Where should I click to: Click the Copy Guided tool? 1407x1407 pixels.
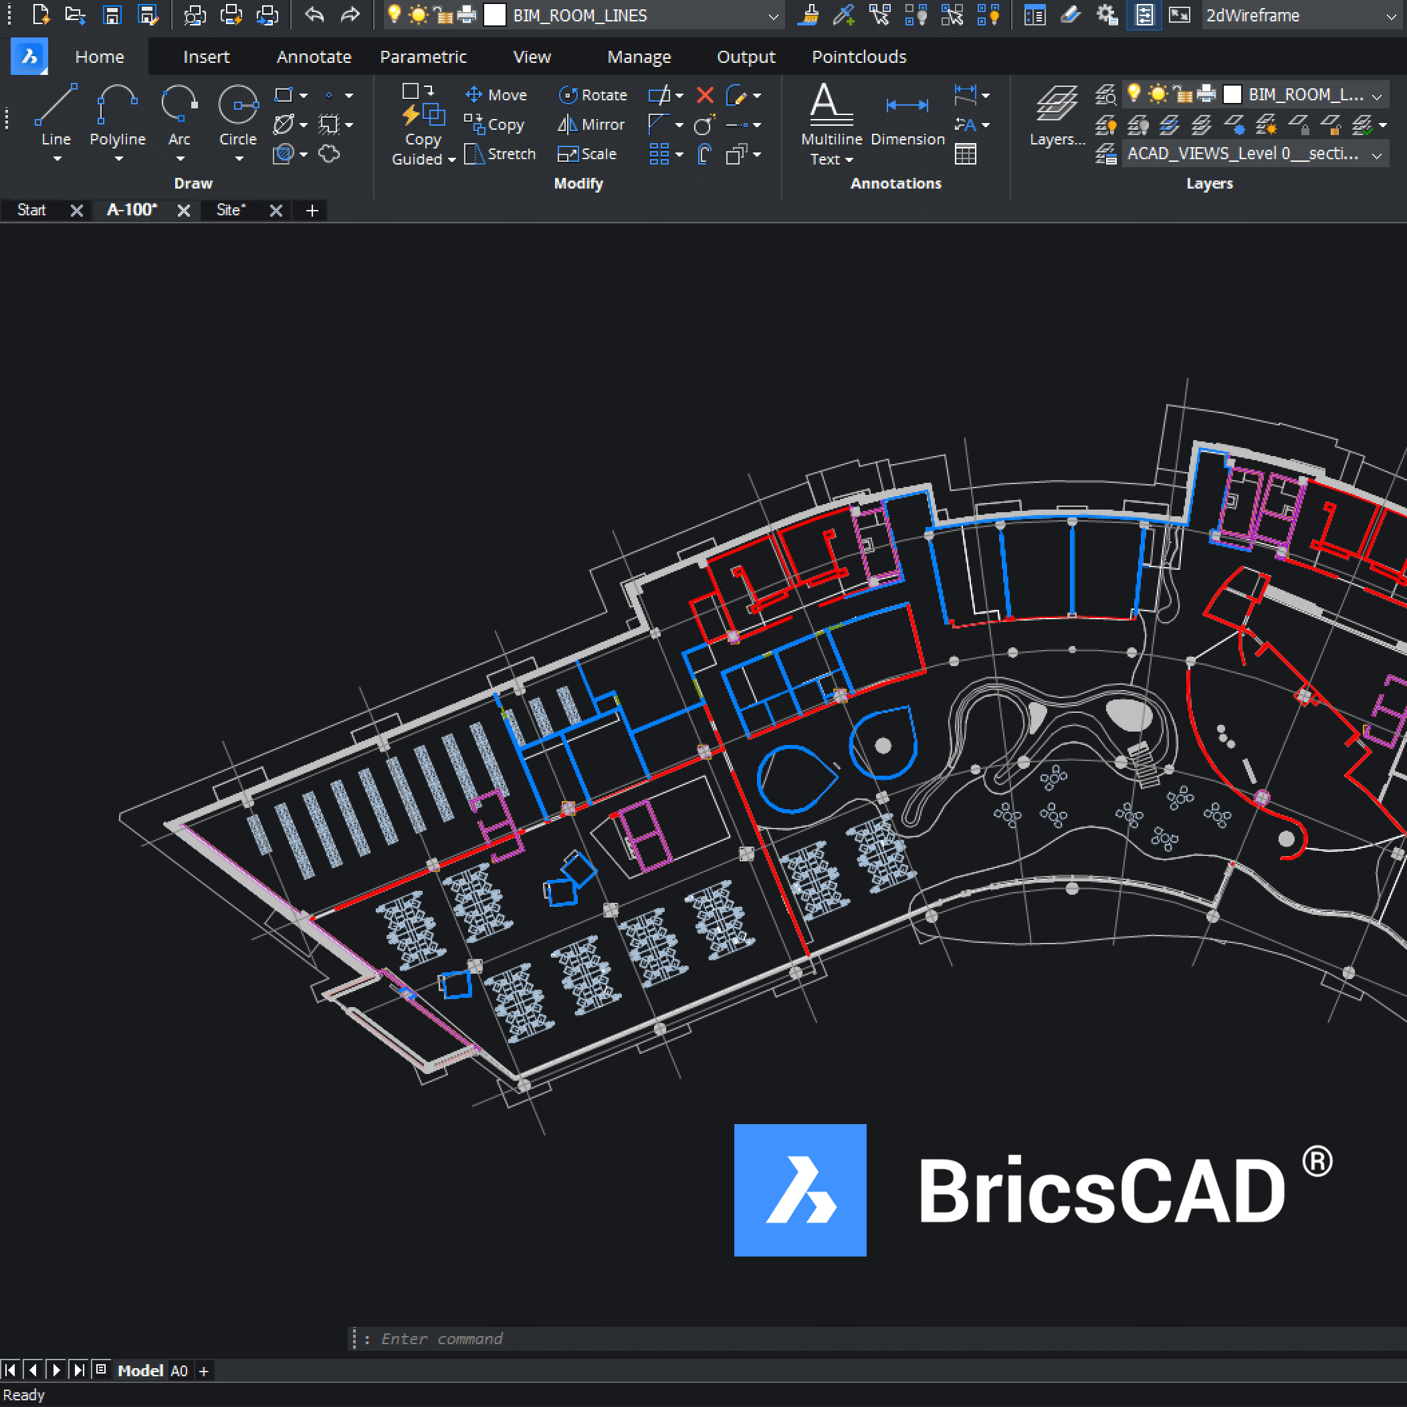pyautogui.click(x=423, y=124)
